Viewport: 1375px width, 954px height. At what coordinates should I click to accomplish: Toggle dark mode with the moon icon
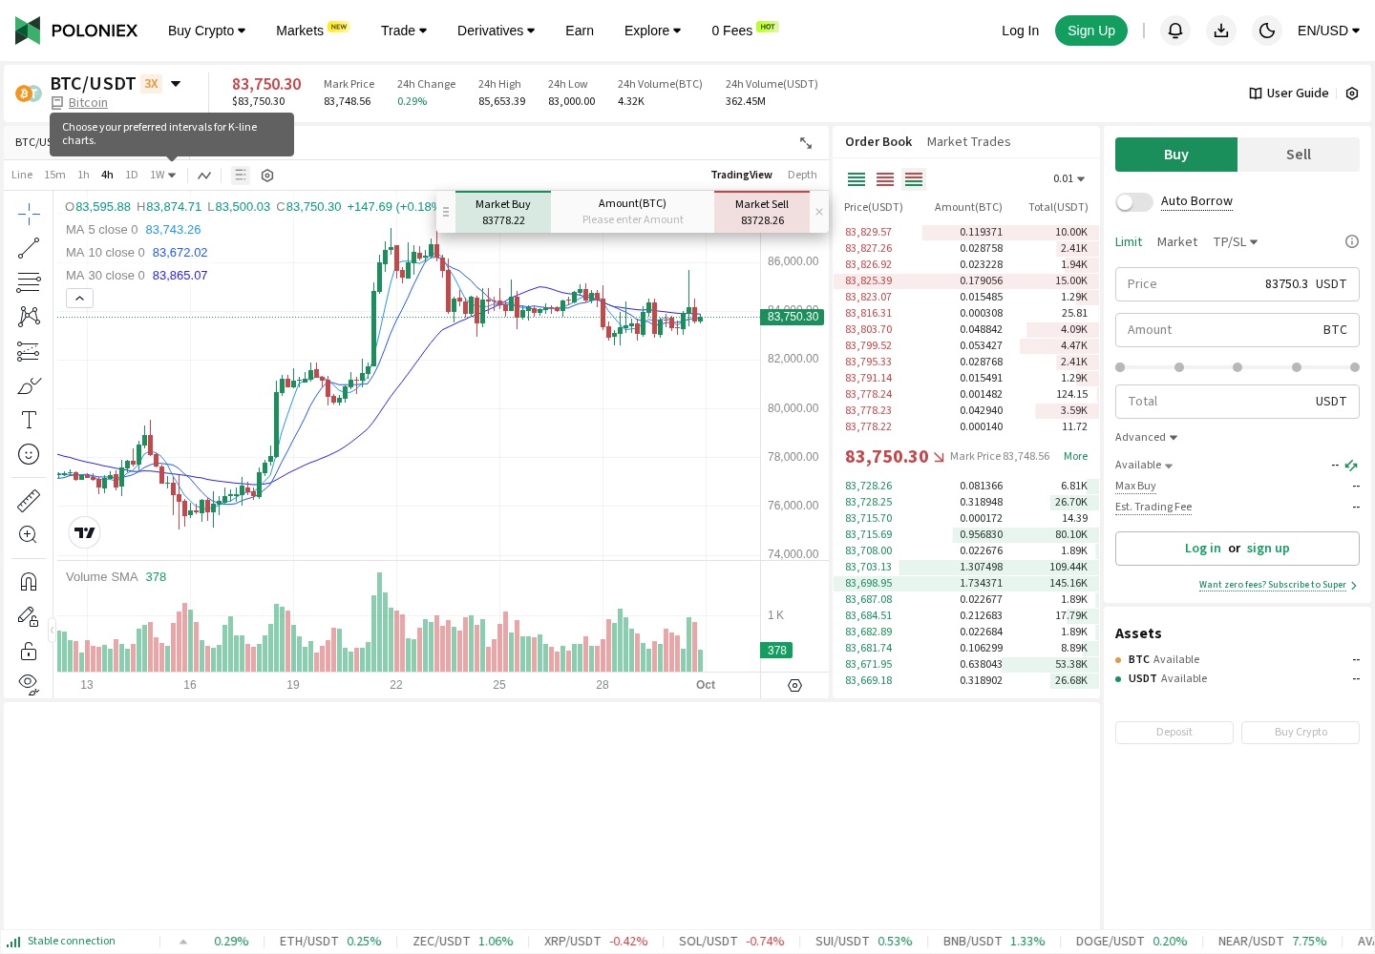coord(1267,31)
